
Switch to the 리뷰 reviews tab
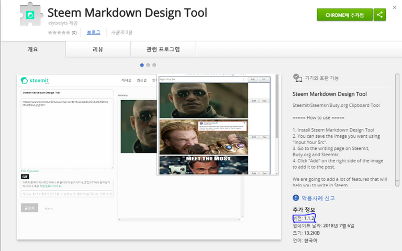pyautogui.click(x=97, y=50)
